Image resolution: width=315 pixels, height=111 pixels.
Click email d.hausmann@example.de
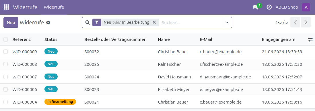[225, 77]
